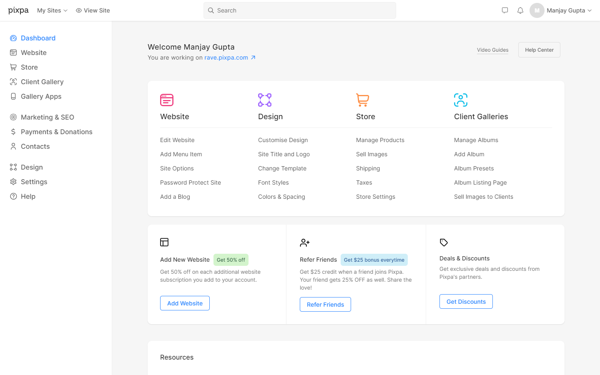Click the Help Center button

click(539, 50)
